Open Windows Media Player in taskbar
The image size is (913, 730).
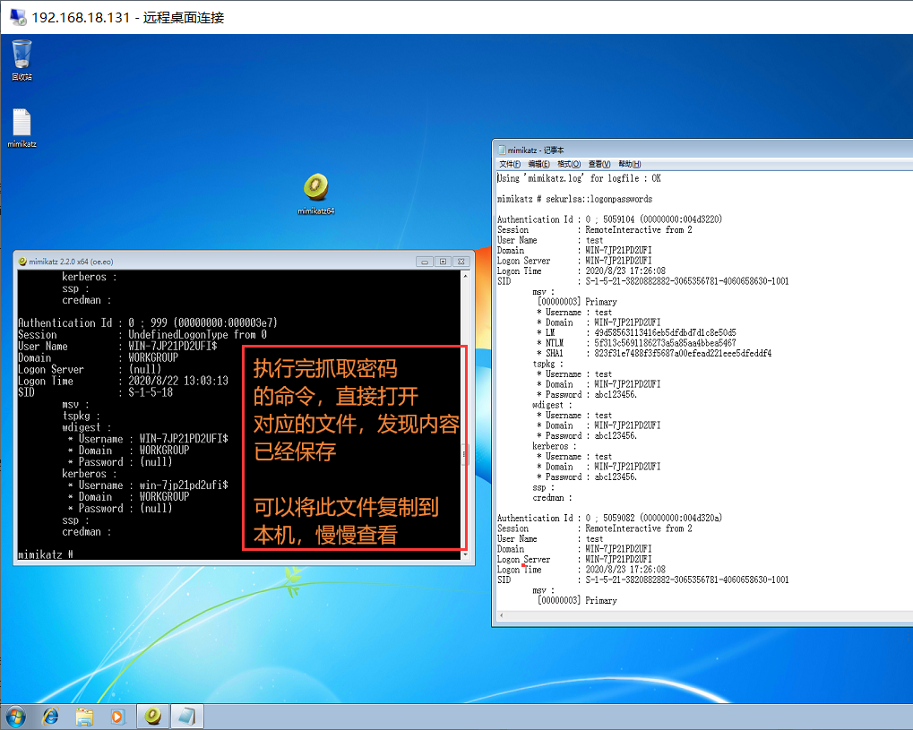coord(117,717)
